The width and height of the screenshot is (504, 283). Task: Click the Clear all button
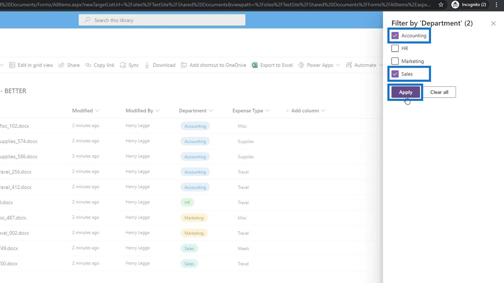tap(439, 92)
